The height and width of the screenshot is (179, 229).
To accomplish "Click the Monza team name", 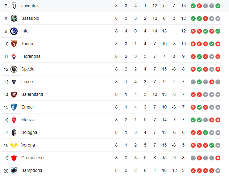I will 28,120.
